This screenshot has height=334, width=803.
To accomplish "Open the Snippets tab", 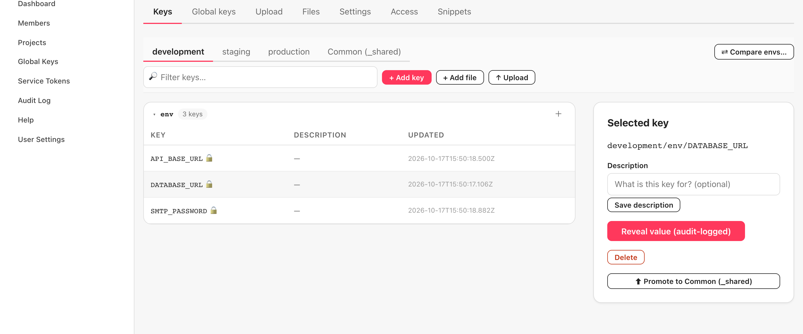I will (x=454, y=12).
